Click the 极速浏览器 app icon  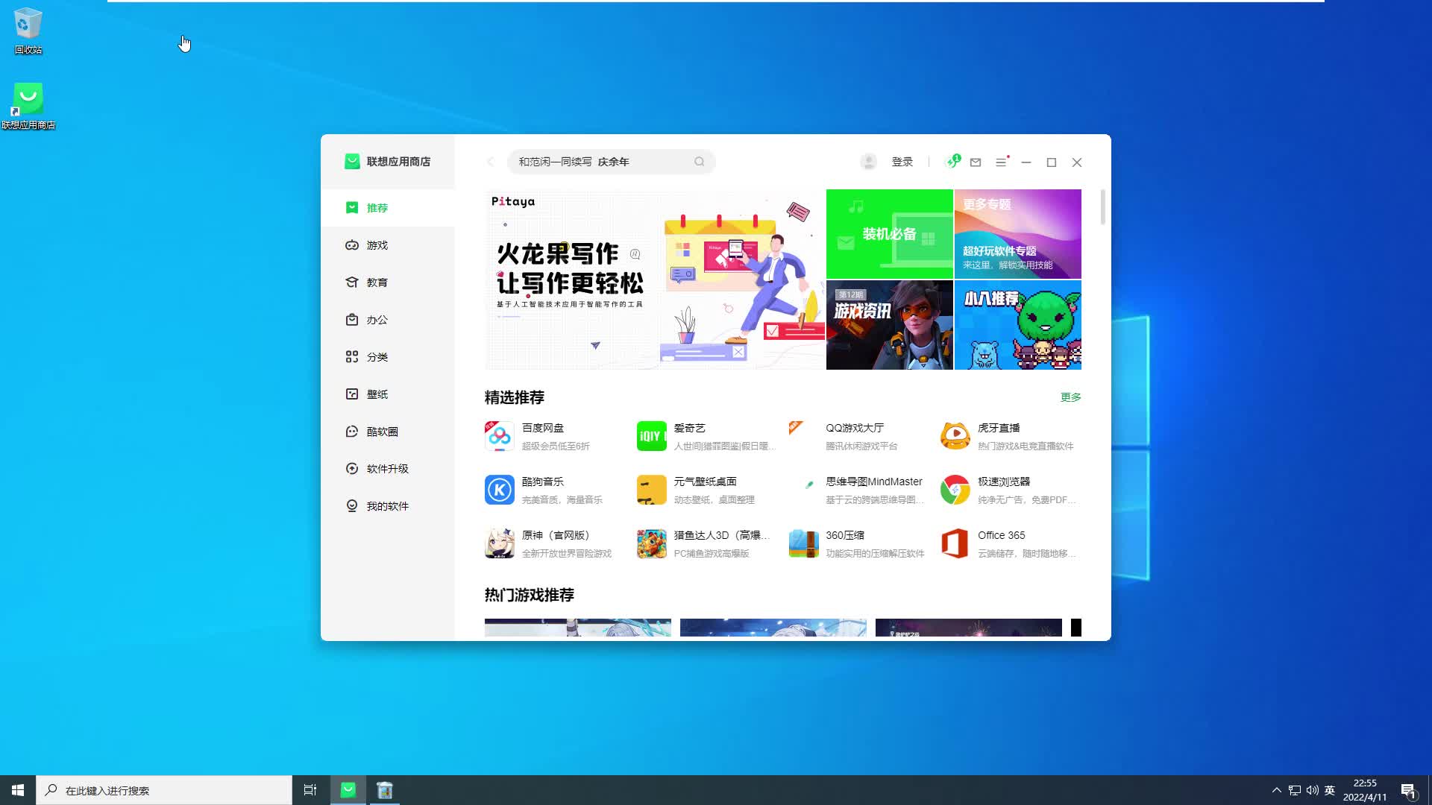click(955, 490)
